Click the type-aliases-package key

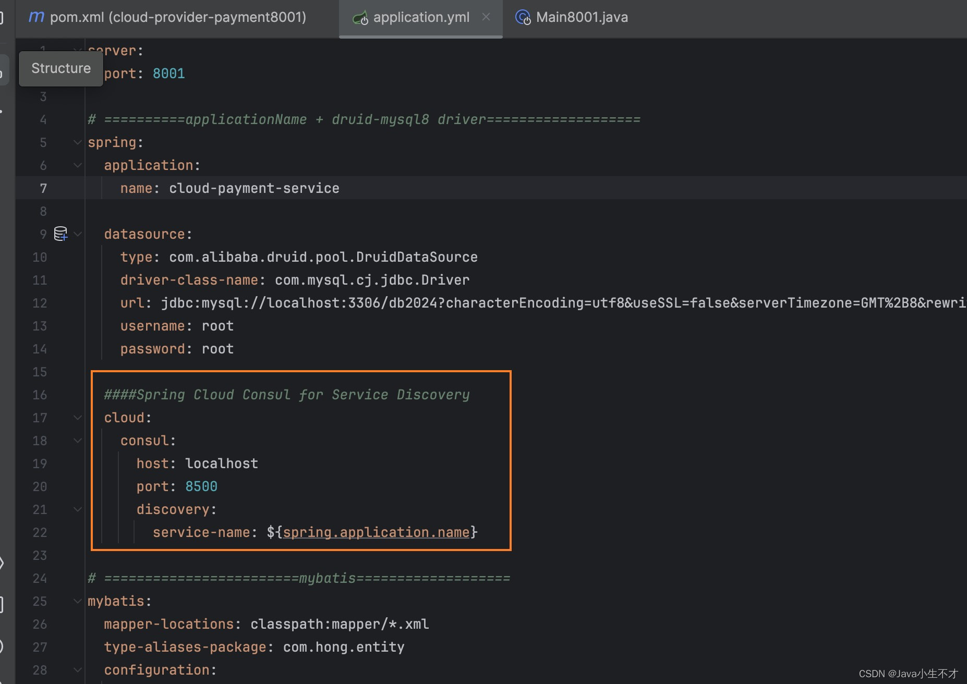185,647
